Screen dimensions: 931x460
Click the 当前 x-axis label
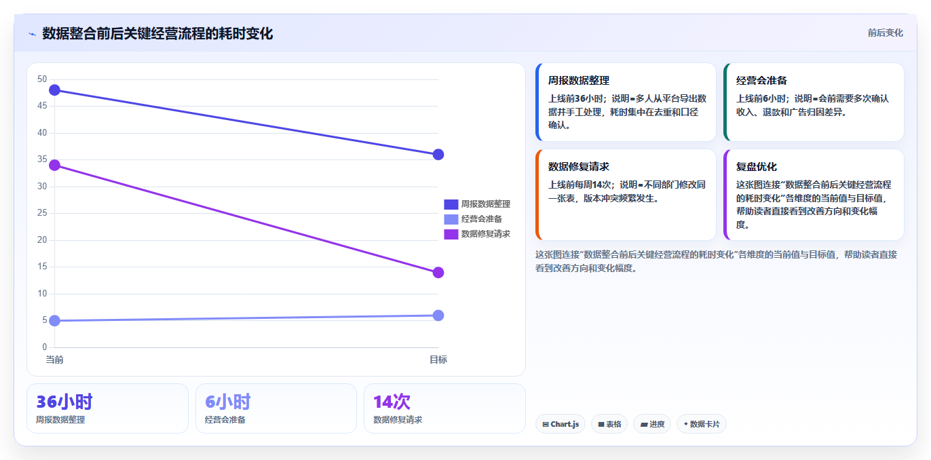tap(55, 360)
